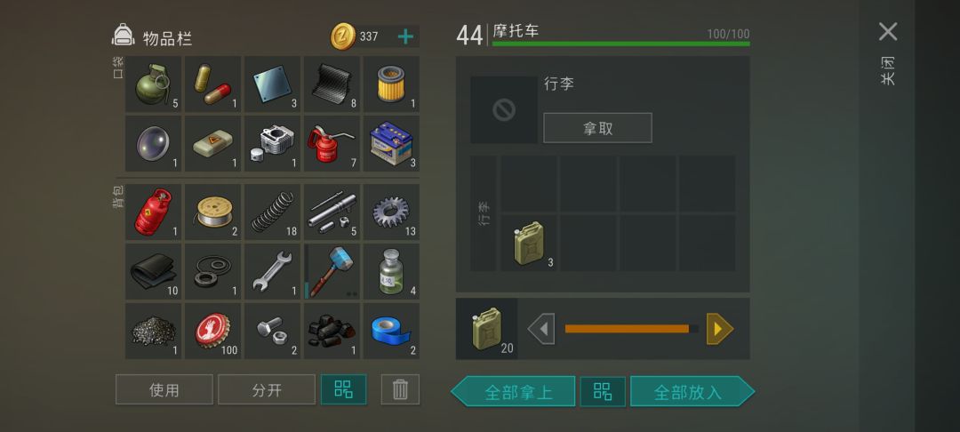Select the red gas cylinder item
This screenshot has width=960, height=432.
153,212
